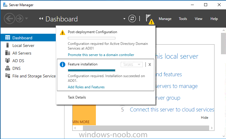Click Promote this server to a domain controller
The width and height of the screenshot is (226, 139).
coord(101,55)
